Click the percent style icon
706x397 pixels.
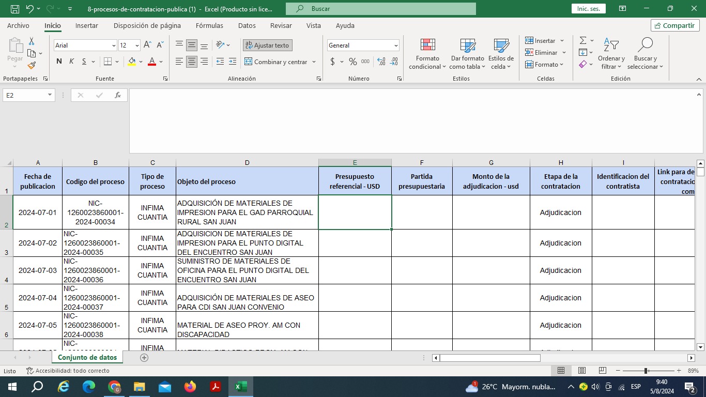point(352,62)
